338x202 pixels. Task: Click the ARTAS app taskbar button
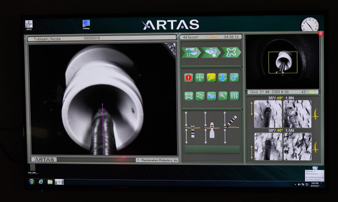(59, 182)
